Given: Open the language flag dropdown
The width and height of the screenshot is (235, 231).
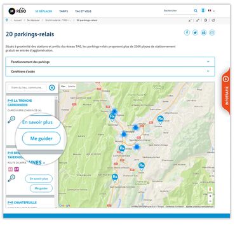Looking at the screenshot, I should [x=211, y=11].
